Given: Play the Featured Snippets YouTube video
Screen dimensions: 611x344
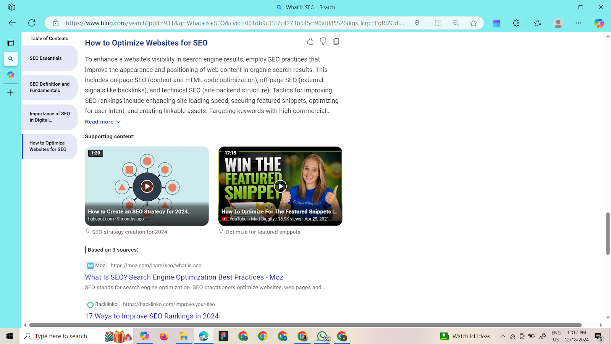Looking at the screenshot, I should [x=280, y=186].
